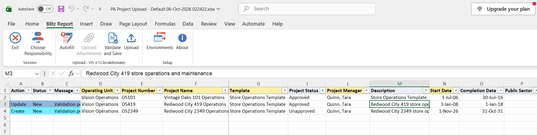Open the Completion Date filter dropdown

pyautogui.click(x=501, y=90)
